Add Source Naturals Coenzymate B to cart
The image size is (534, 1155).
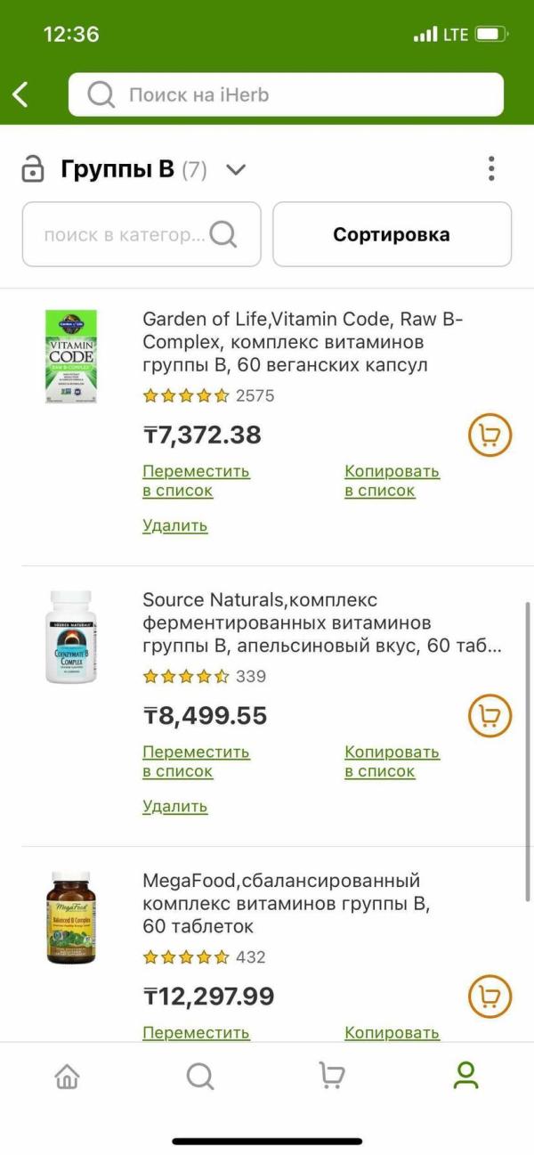pos(489,716)
